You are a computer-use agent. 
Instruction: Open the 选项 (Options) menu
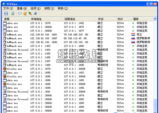(x=35, y=8)
